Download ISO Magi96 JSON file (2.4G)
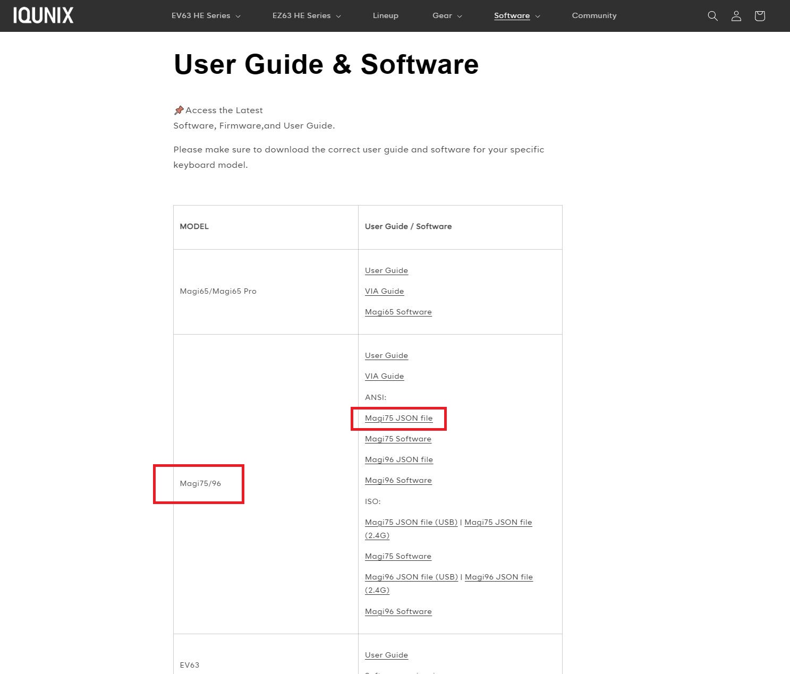 coord(498,577)
